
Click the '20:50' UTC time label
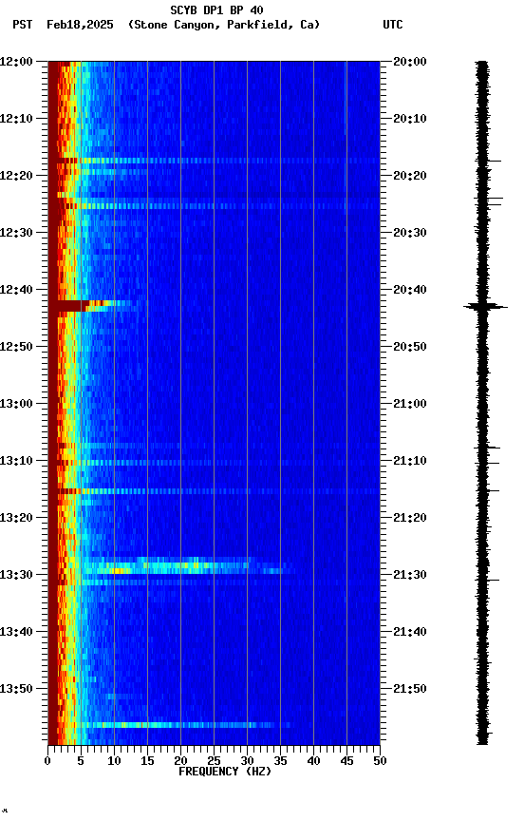coord(410,347)
